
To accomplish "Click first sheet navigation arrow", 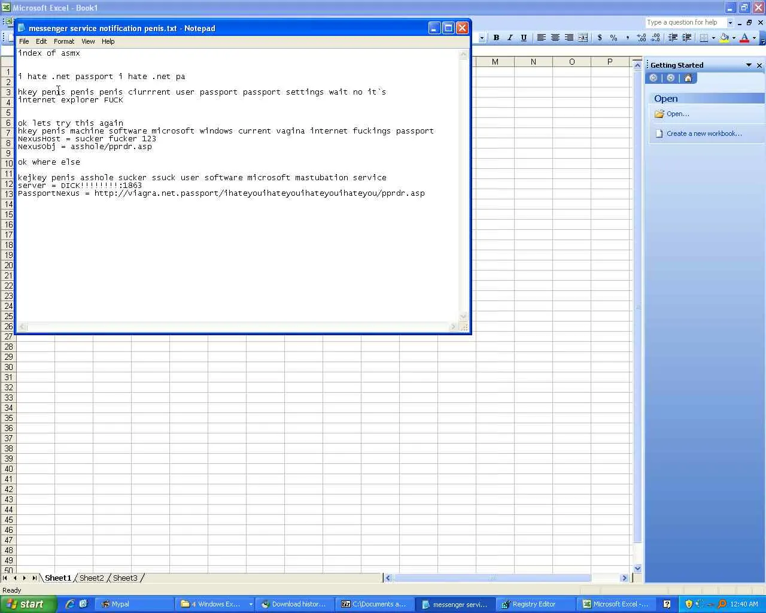I will point(5,578).
